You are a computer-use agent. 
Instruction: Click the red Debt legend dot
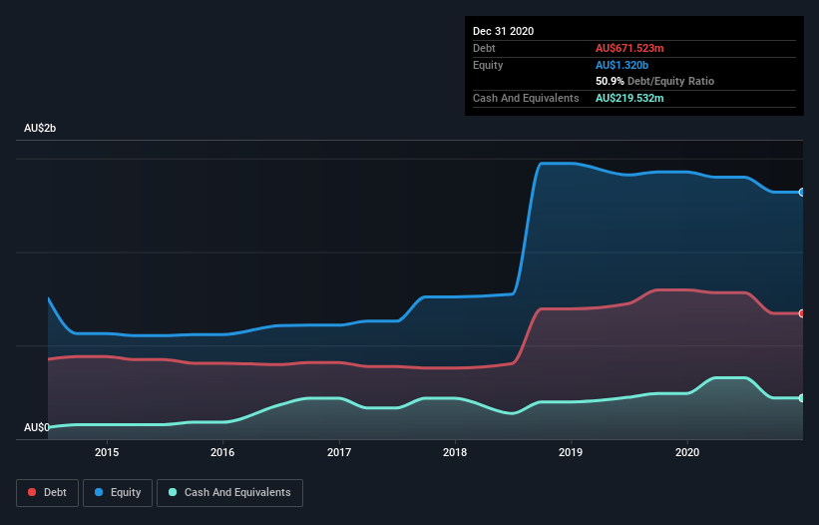pyautogui.click(x=32, y=492)
